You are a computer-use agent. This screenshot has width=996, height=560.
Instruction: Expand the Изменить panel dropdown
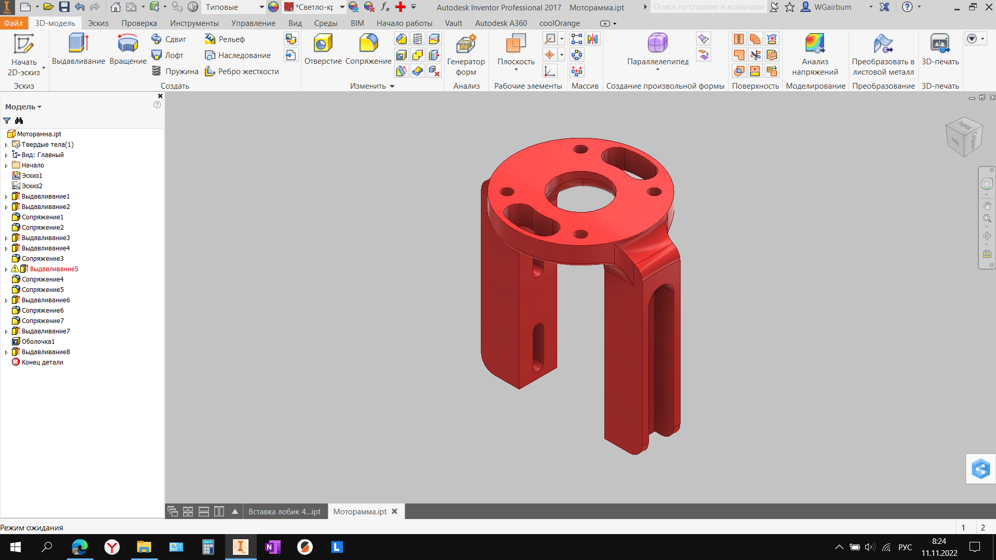pos(392,86)
